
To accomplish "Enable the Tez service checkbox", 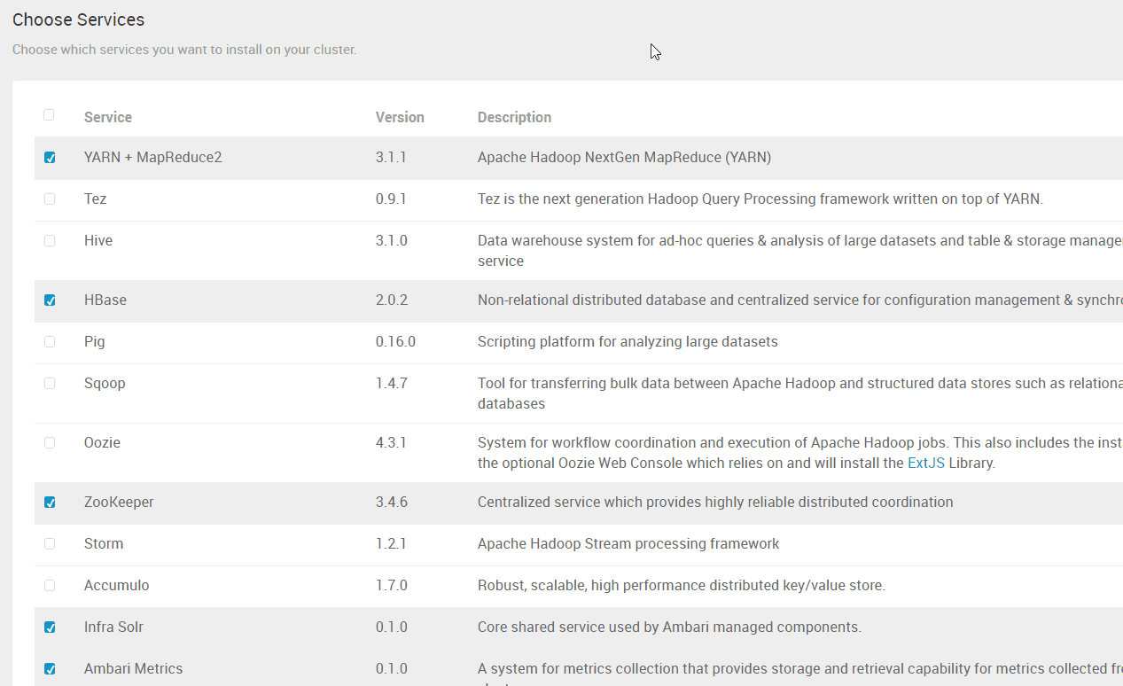I will click(50, 199).
